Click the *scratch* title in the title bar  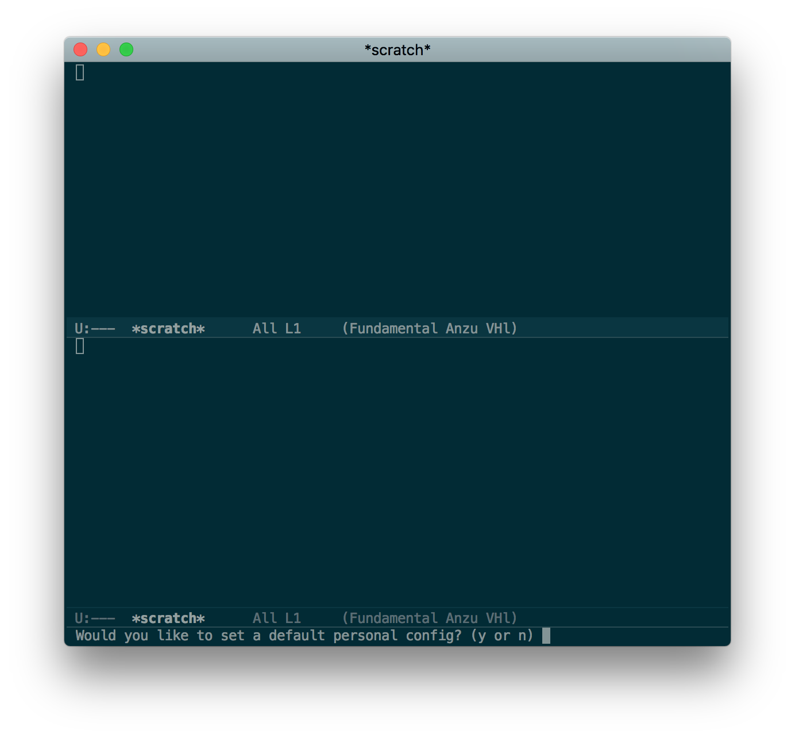point(397,50)
